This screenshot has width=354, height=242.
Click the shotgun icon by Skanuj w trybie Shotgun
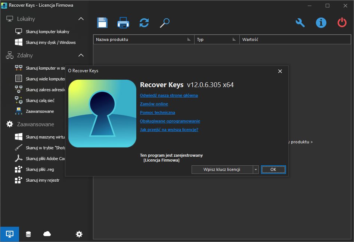19,147
